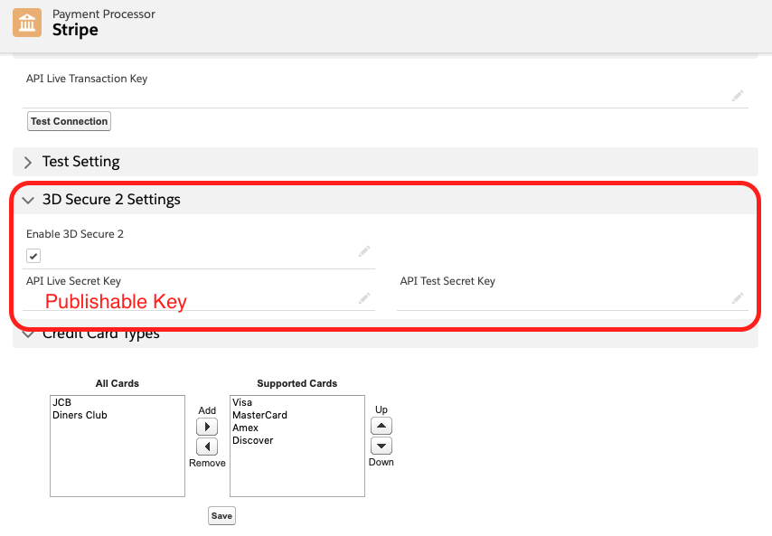Save the credit card types
Screen dimensions: 772x536
coord(221,516)
